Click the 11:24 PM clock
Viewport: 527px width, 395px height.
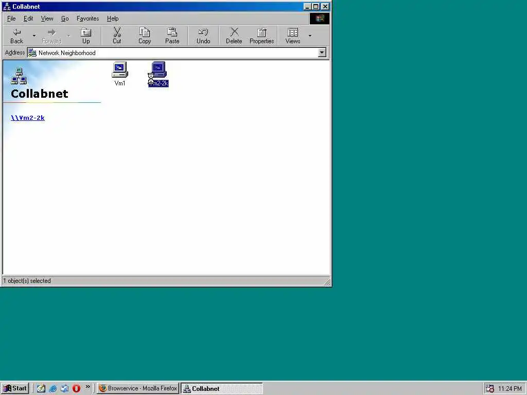(510, 389)
